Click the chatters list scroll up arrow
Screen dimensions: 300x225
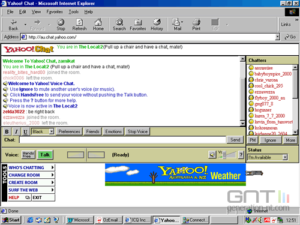[x=295, y=67]
